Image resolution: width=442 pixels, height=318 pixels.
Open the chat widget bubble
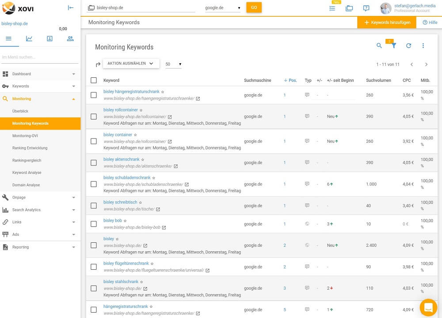coord(428,307)
